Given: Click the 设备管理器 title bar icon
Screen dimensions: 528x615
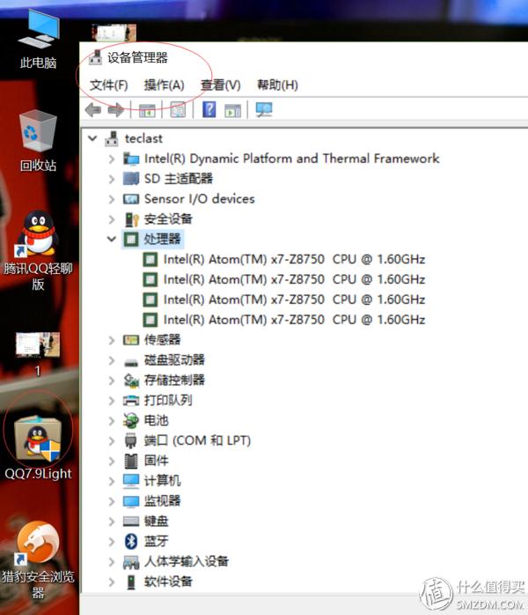Looking at the screenshot, I should tap(95, 57).
